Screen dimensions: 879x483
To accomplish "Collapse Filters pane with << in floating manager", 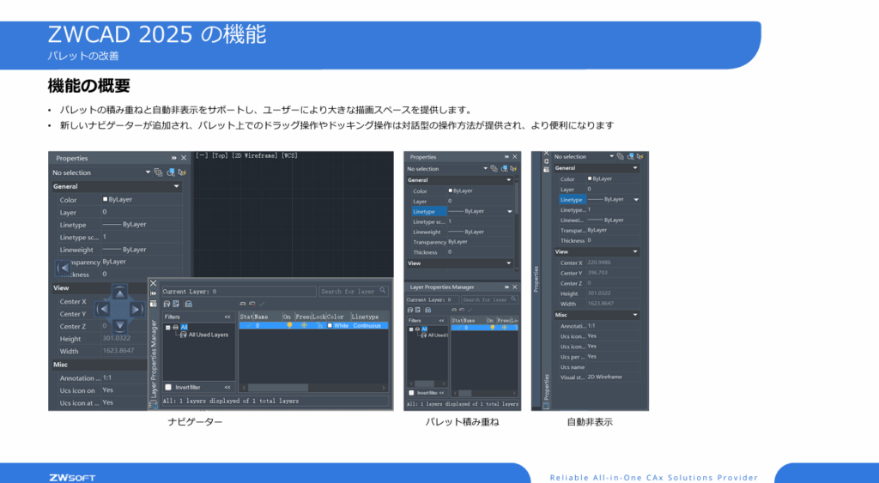I will (227, 317).
